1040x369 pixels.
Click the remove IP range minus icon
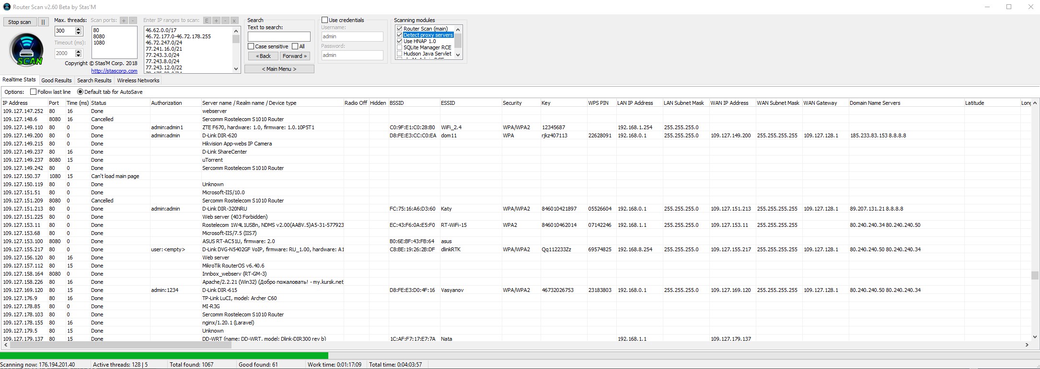(225, 21)
